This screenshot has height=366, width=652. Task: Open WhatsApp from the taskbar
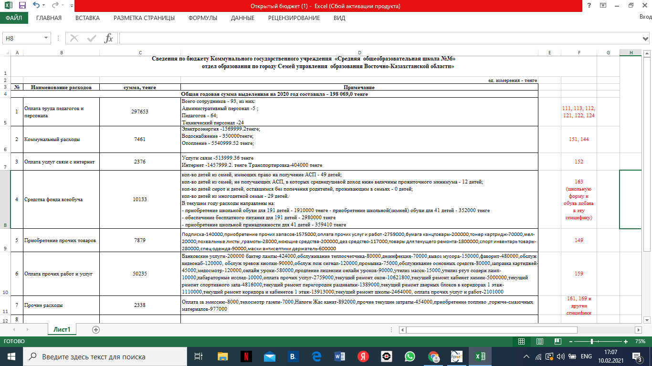[x=410, y=356]
